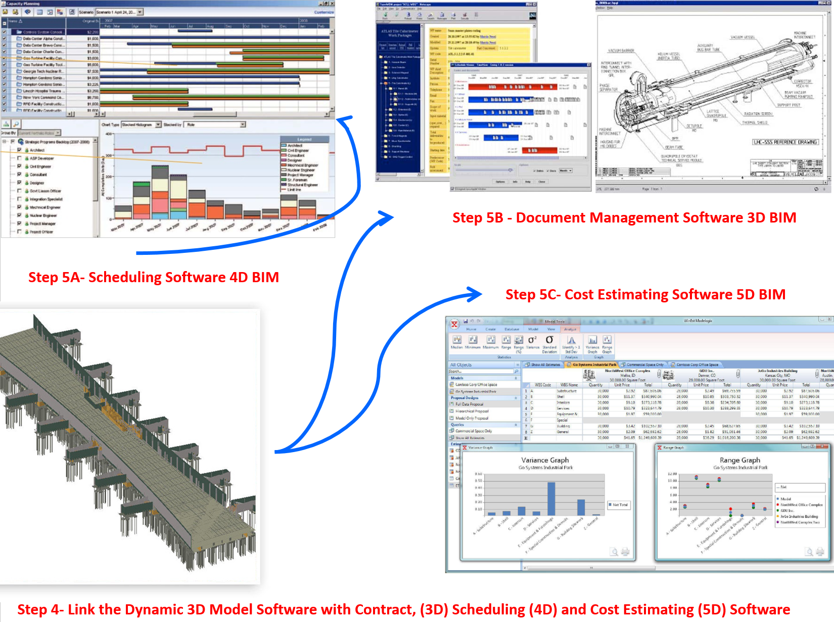Check the Integration Specialist checkbox

19,199
